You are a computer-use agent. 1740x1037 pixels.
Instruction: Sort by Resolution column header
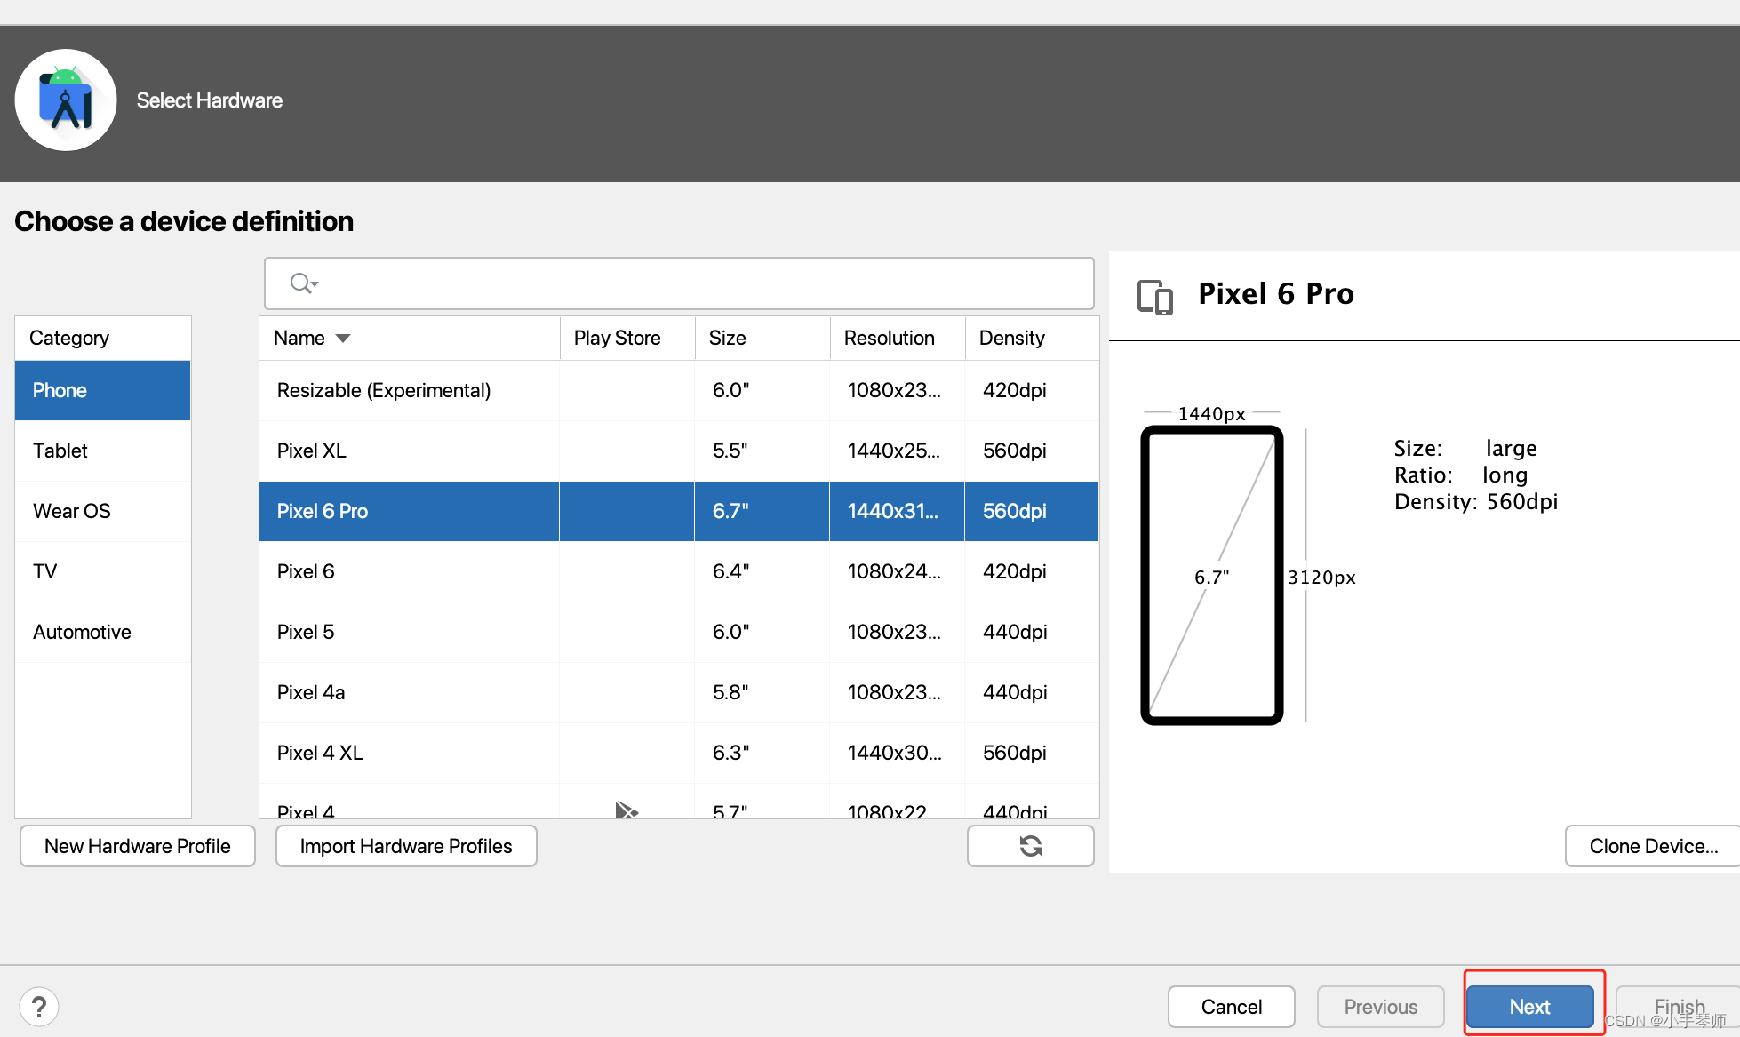[898, 338]
